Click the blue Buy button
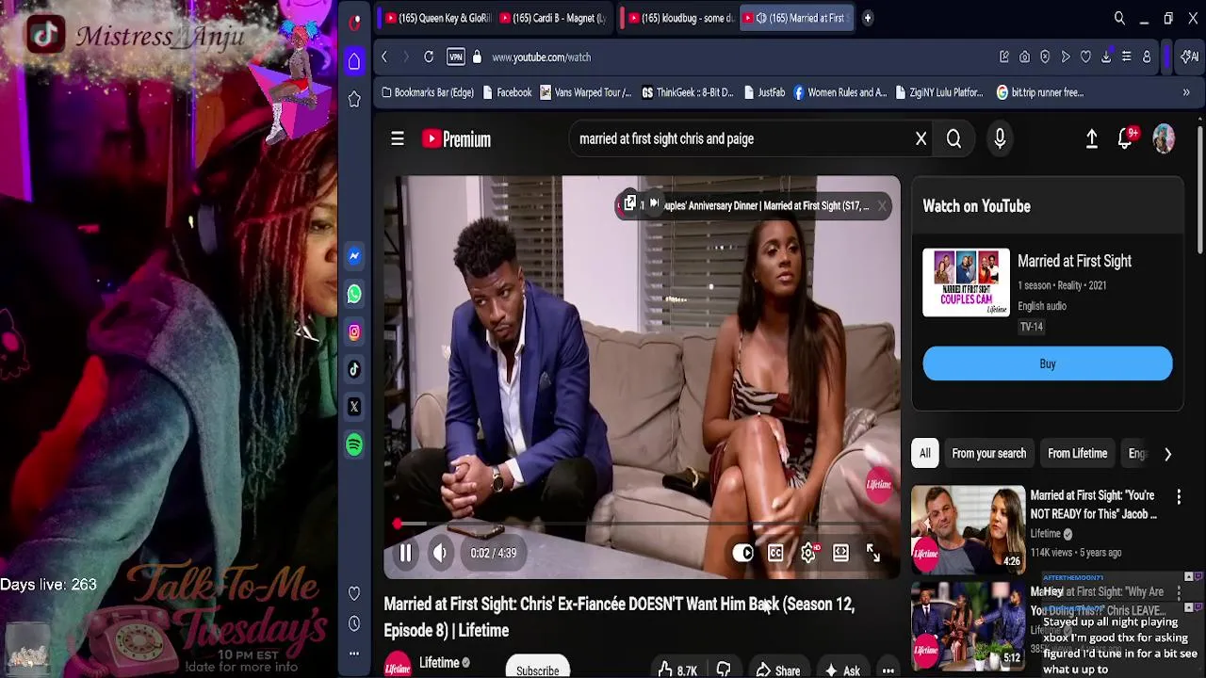Image resolution: width=1206 pixels, height=678 pixels. coord(1048,363)
